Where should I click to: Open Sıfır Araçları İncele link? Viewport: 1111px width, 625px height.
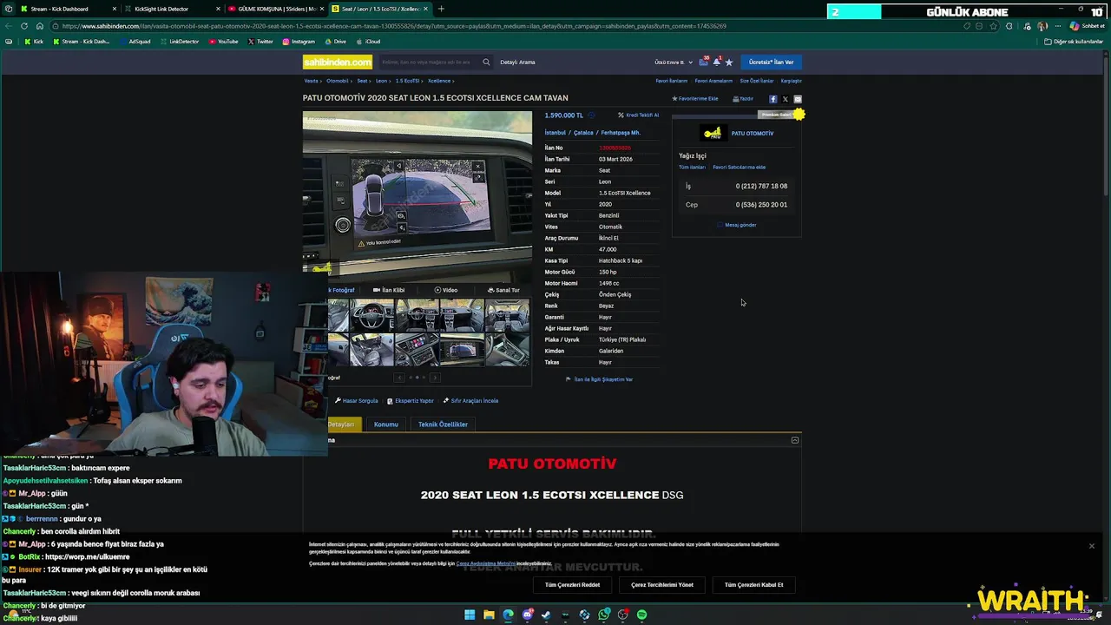point(470,401)
